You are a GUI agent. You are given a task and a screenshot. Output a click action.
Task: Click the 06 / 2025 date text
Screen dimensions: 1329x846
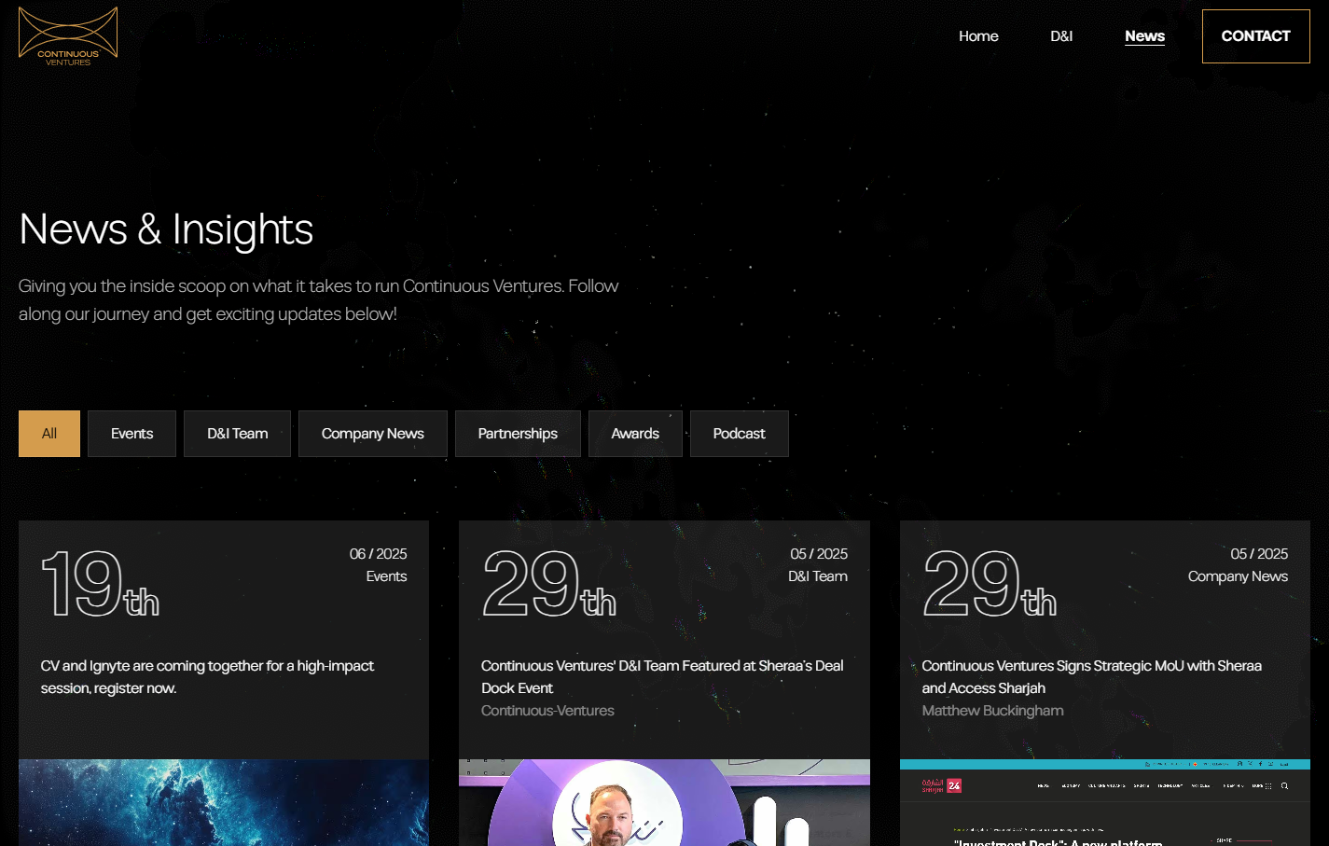click(378, 554)
